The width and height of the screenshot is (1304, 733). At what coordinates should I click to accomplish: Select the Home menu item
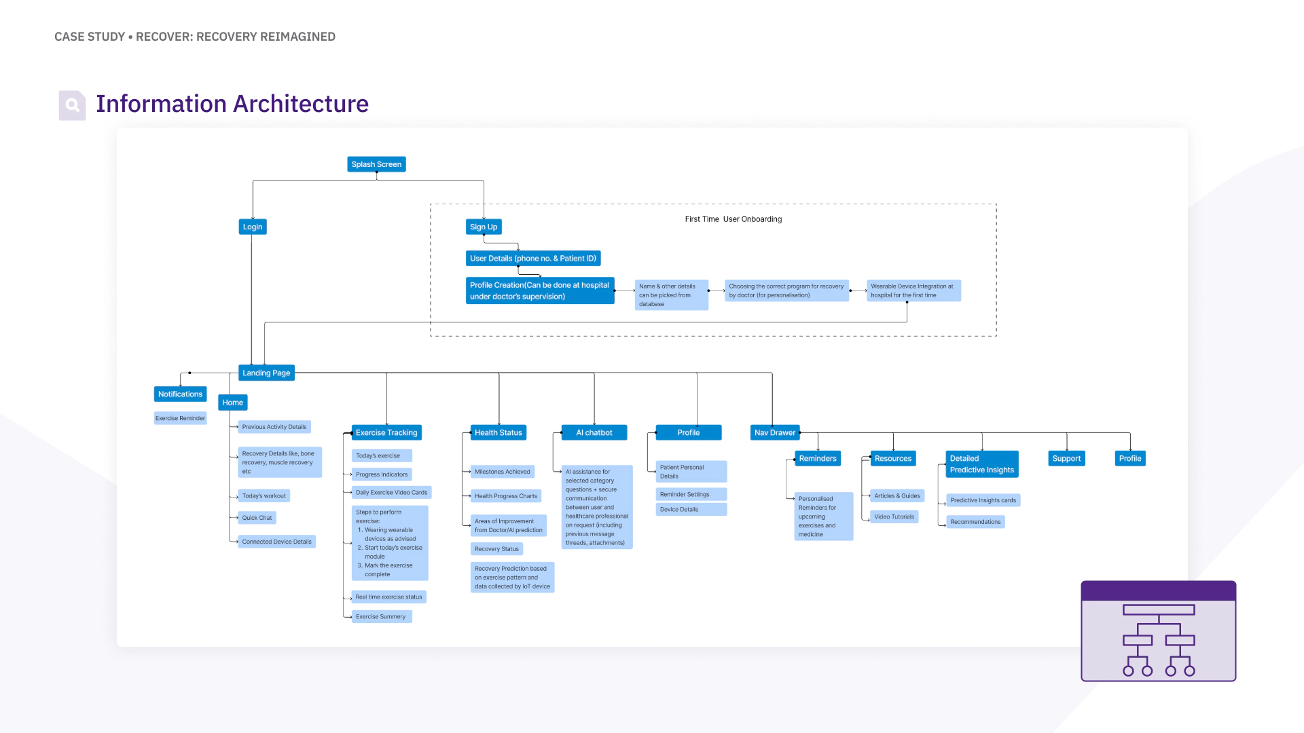232,402
